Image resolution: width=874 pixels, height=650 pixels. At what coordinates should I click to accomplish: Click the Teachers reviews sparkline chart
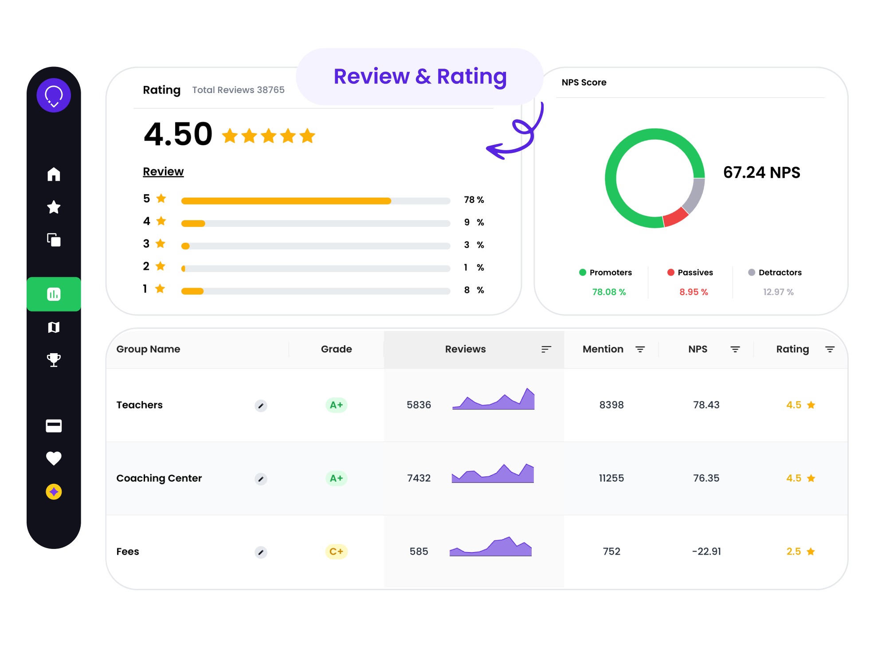click(493, 399)
